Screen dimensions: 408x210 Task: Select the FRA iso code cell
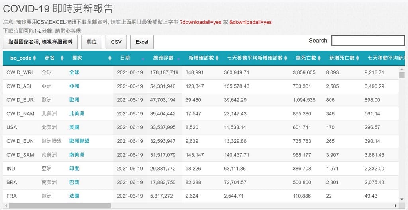click(20, 196)
